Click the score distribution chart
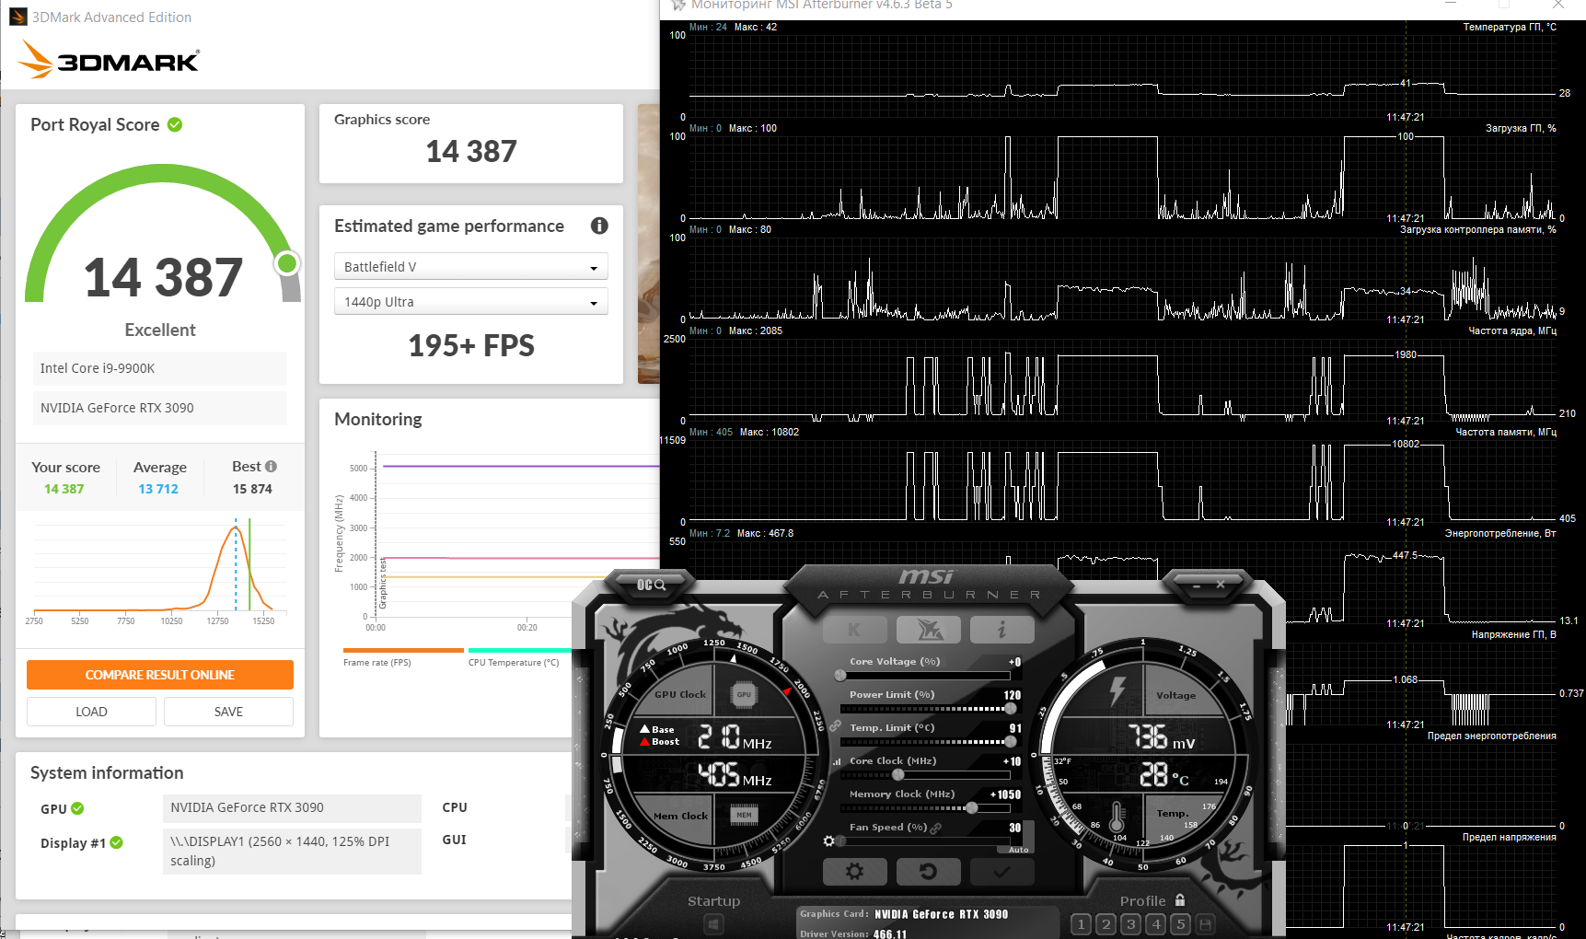This screenshot has width=1586, height=939. coord(160,566)
